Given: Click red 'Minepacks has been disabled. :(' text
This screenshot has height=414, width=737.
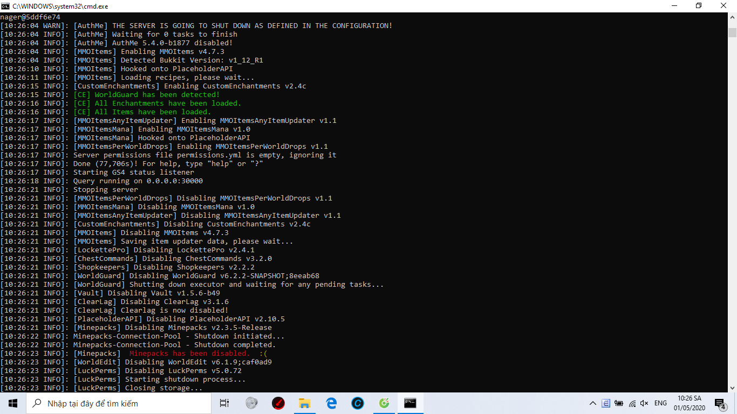Looking at the screenshot, I should coord(199,354).
